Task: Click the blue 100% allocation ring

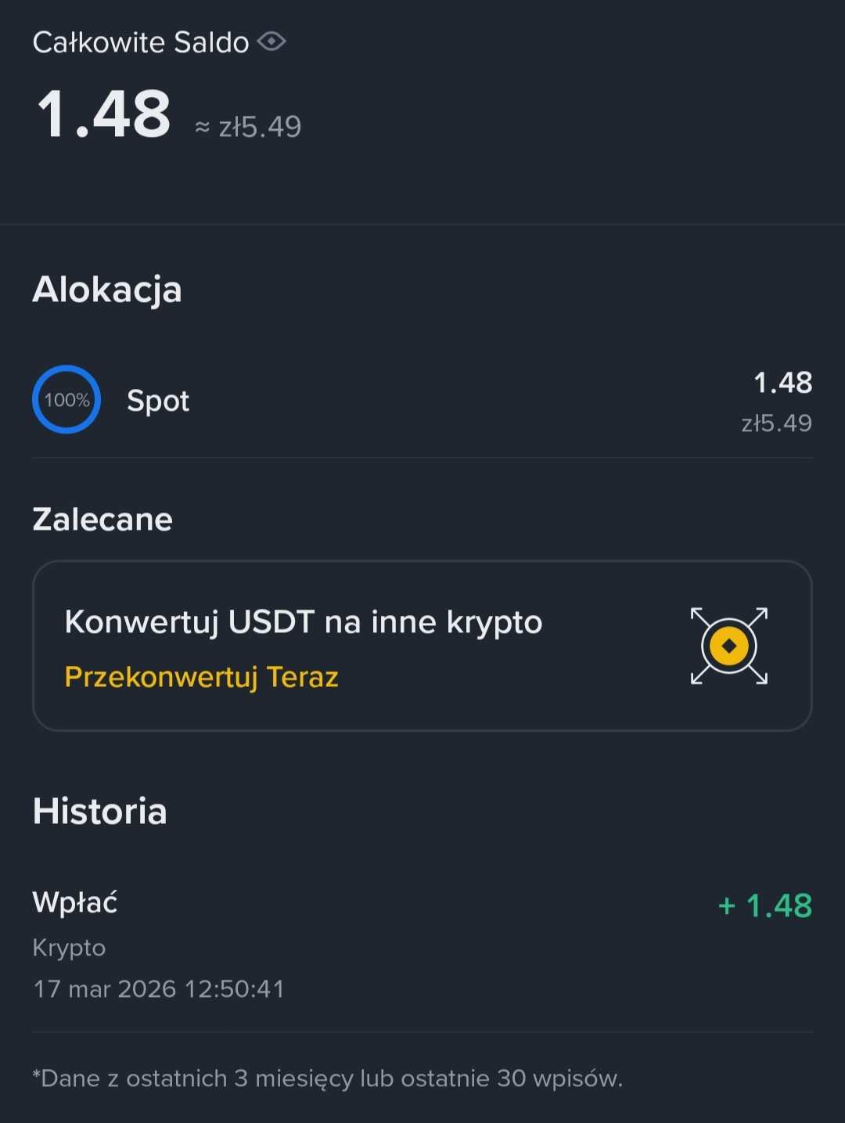Action: pyautogui.click(x=67, y=400)
